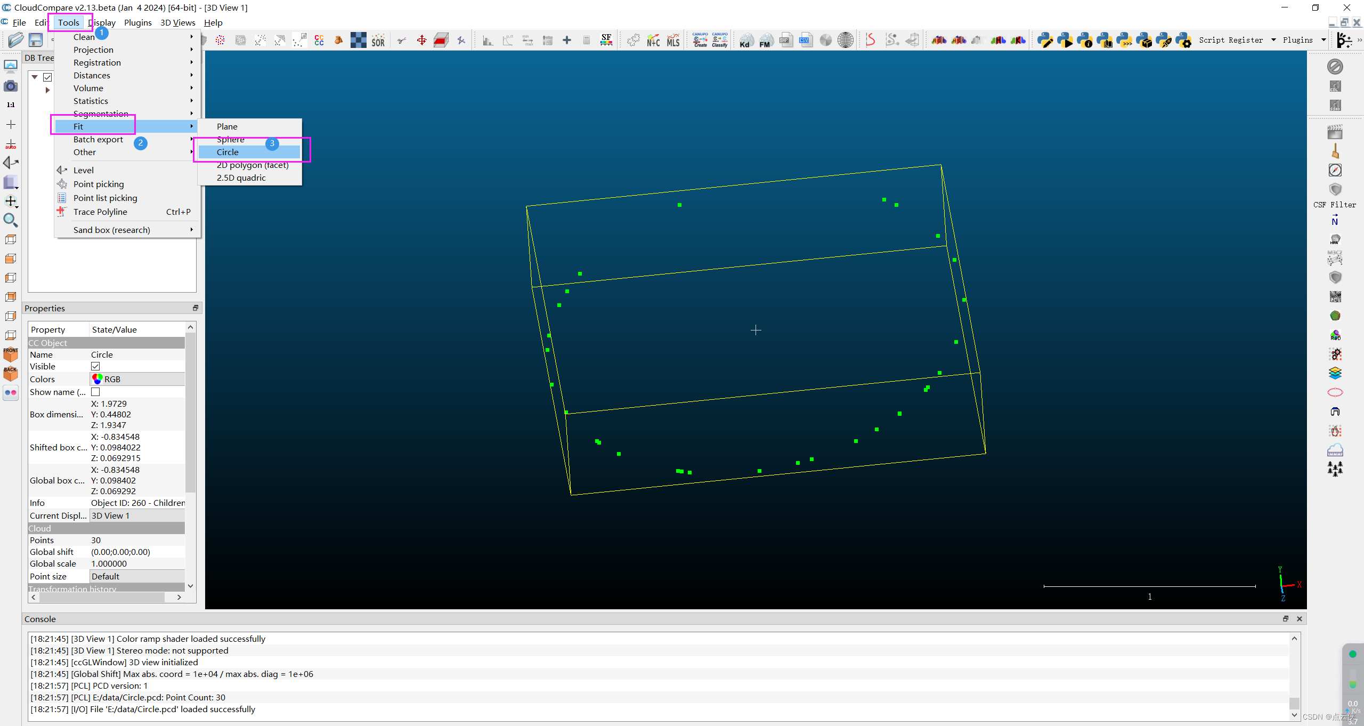
Task: Click the Console scrollbar up arrow
Action: (x=1294, y=638)
